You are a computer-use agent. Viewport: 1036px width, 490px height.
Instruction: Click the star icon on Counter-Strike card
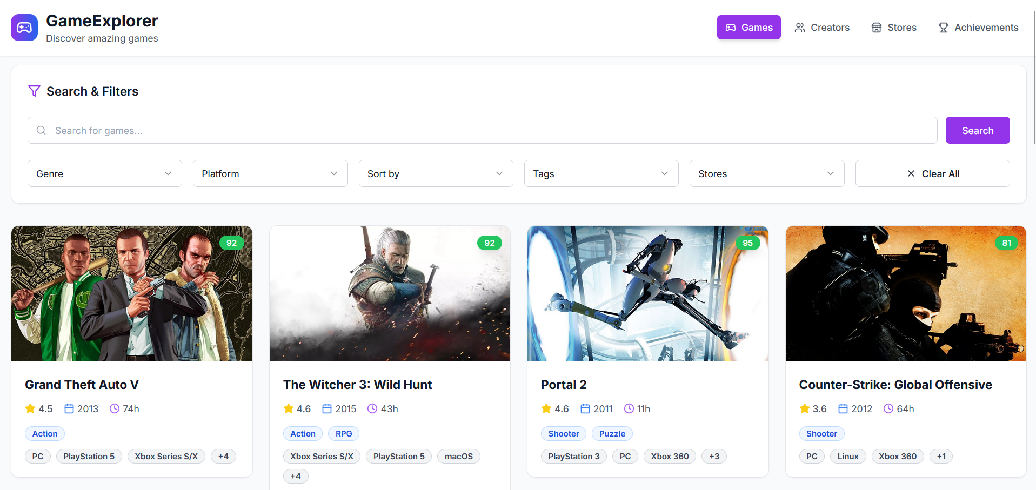pyautogui.click(x=805, y=408)
